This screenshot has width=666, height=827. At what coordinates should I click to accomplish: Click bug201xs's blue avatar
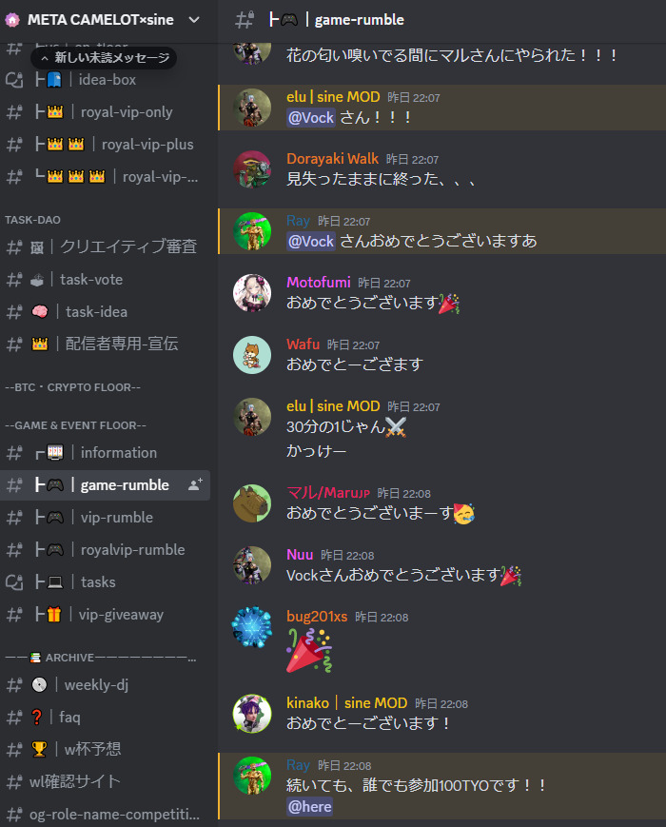pos(252,627)
